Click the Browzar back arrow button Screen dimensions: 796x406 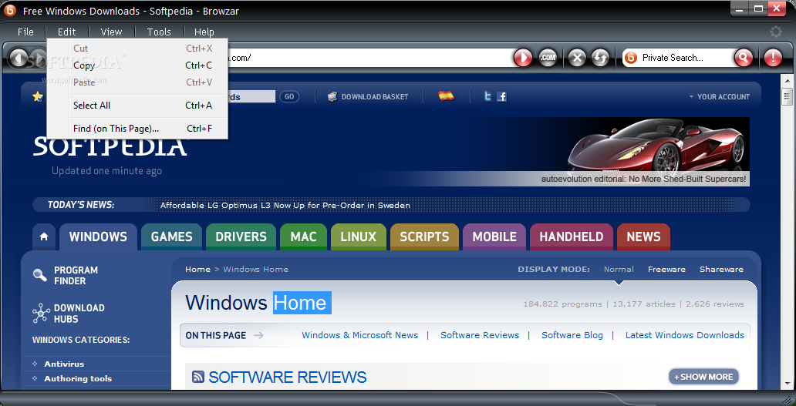(19, 59)
